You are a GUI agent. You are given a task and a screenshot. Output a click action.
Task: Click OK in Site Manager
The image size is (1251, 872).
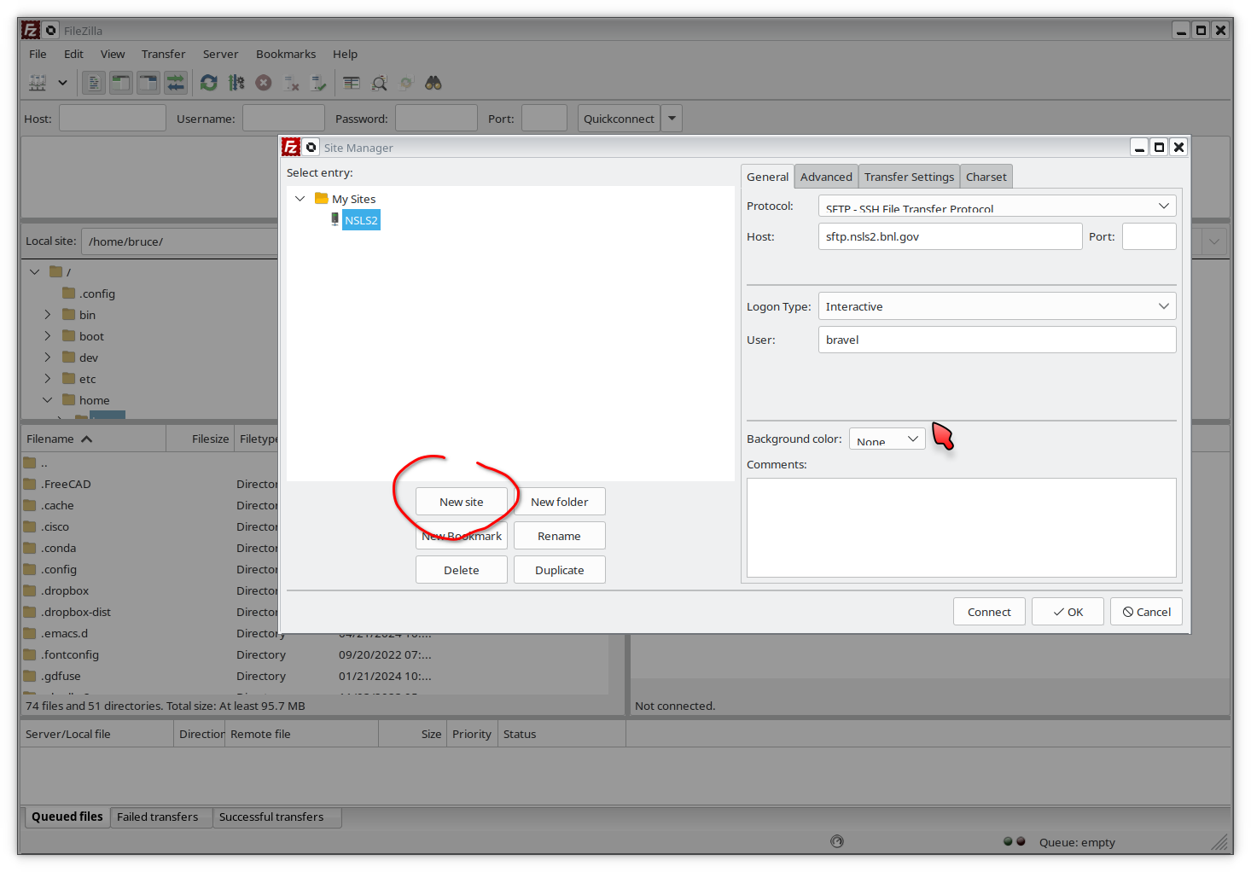point(1068,612)
